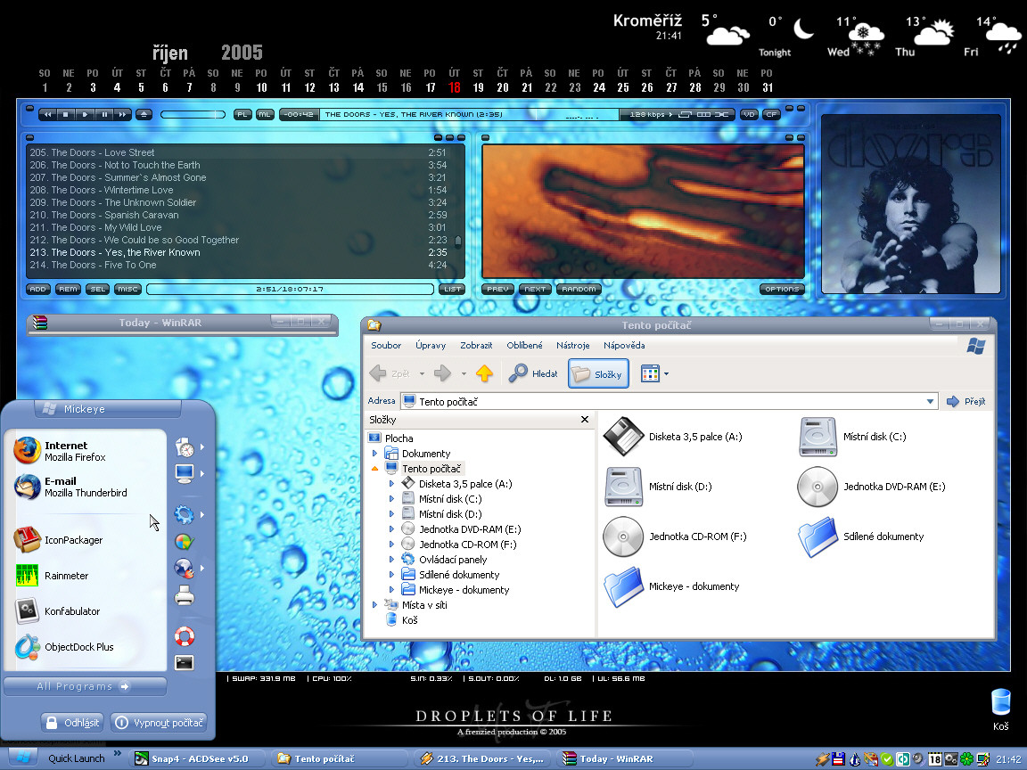Open Jednotka DVD-RAM (E:) in file pane

click(871, 487)
